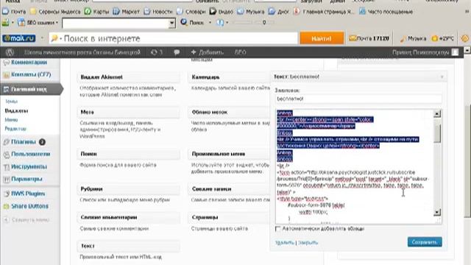Select the Виджет Akismet widget

(x=129, y=77)
